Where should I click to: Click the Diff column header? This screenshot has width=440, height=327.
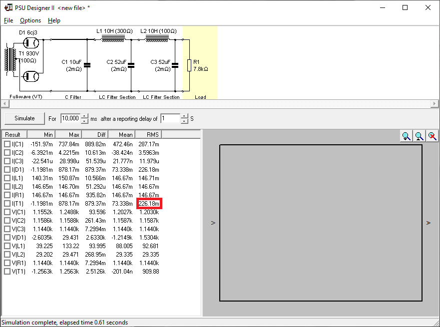tap(94, 135)
